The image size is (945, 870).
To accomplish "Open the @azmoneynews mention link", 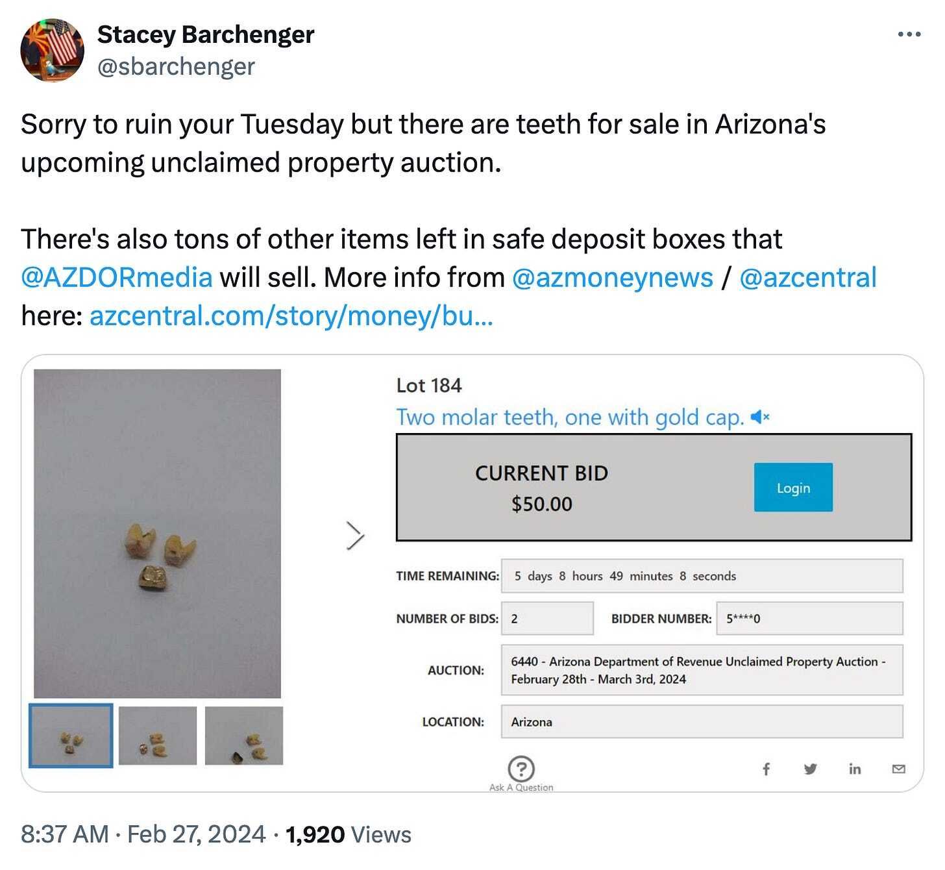I will [x=613, y=278].
